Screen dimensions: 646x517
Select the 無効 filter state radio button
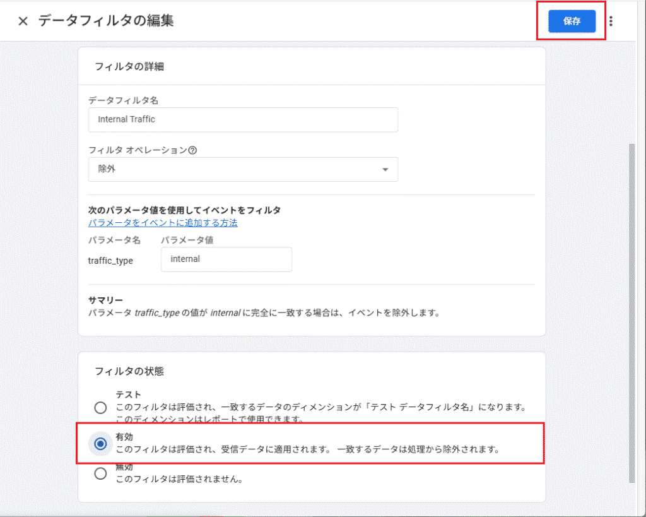tap(100, 472)
